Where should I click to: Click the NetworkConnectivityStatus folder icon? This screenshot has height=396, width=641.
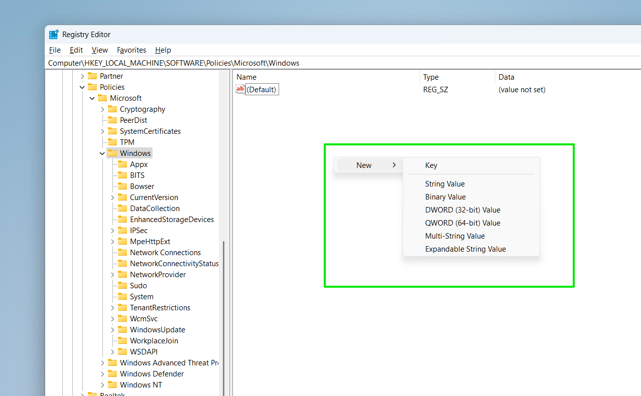122,264
